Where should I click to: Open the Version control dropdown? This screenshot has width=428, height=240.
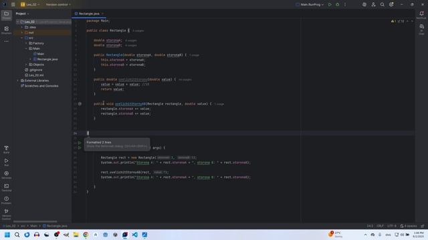tap(58, 5)
